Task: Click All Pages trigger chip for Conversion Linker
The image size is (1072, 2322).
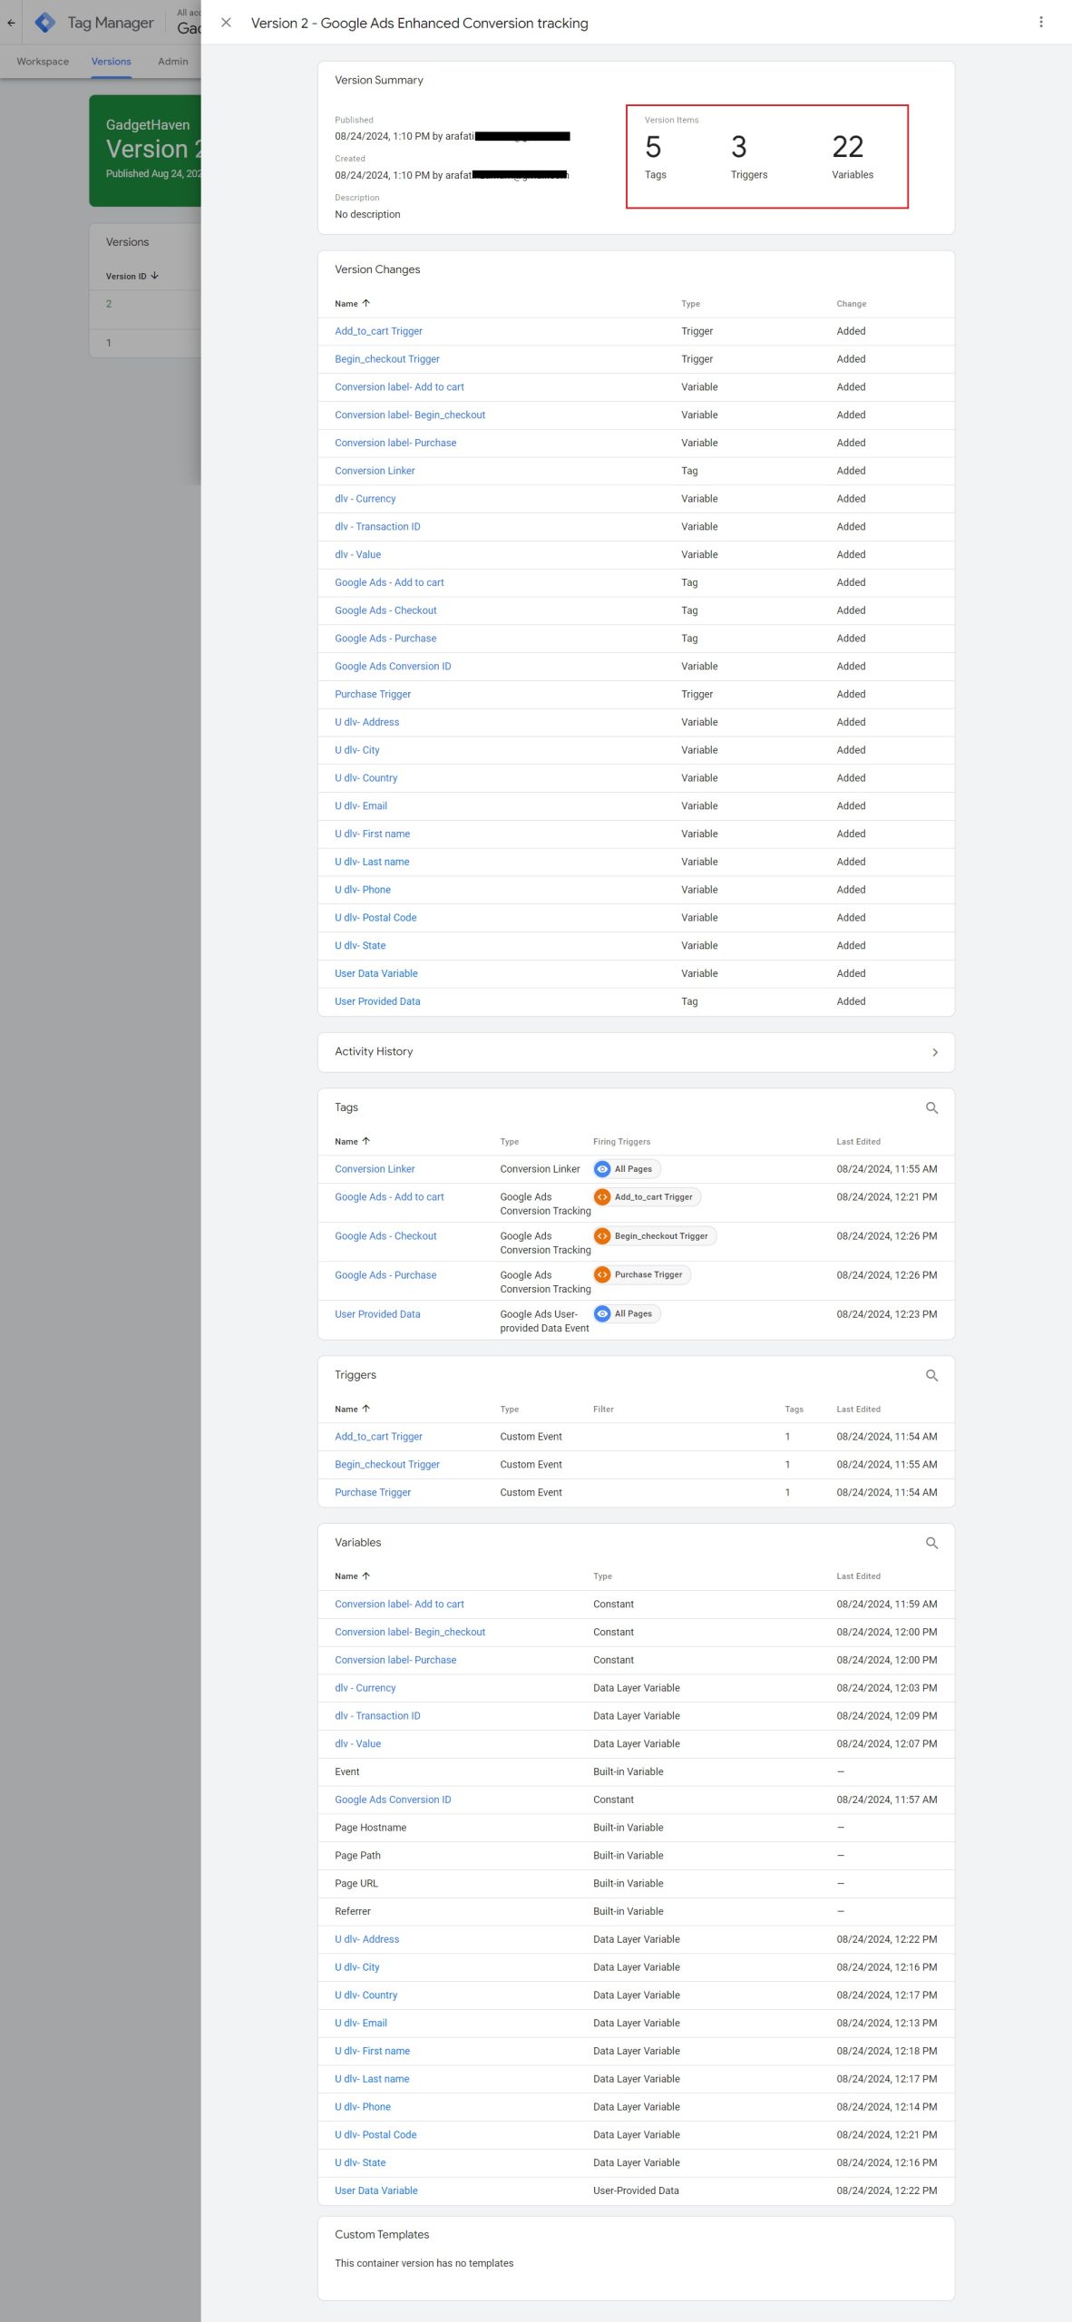Action: [627, 1169]
